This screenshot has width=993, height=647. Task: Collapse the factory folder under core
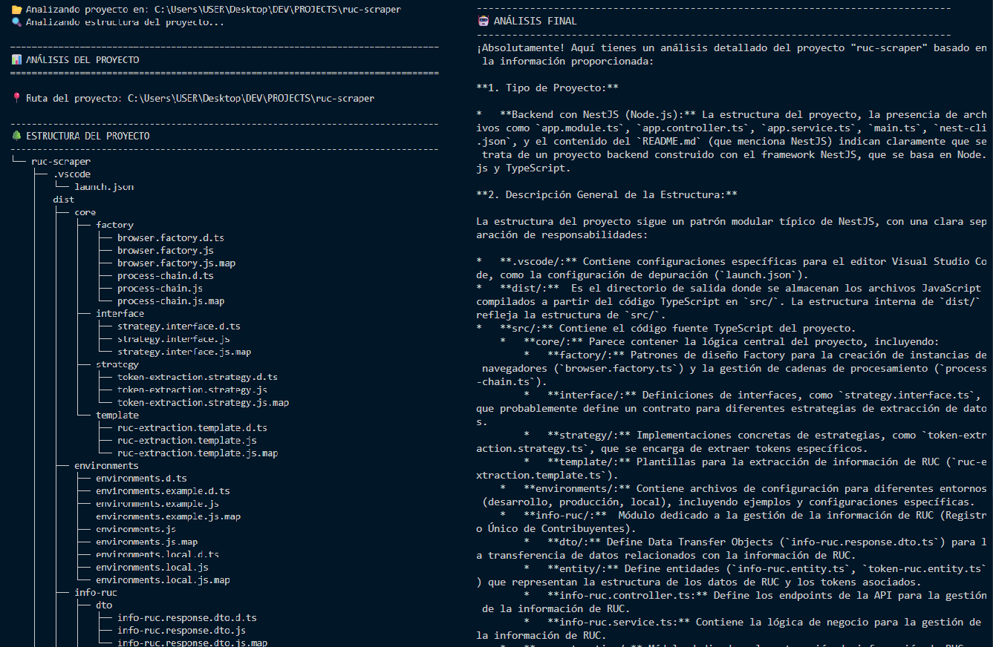click(114, 225)
